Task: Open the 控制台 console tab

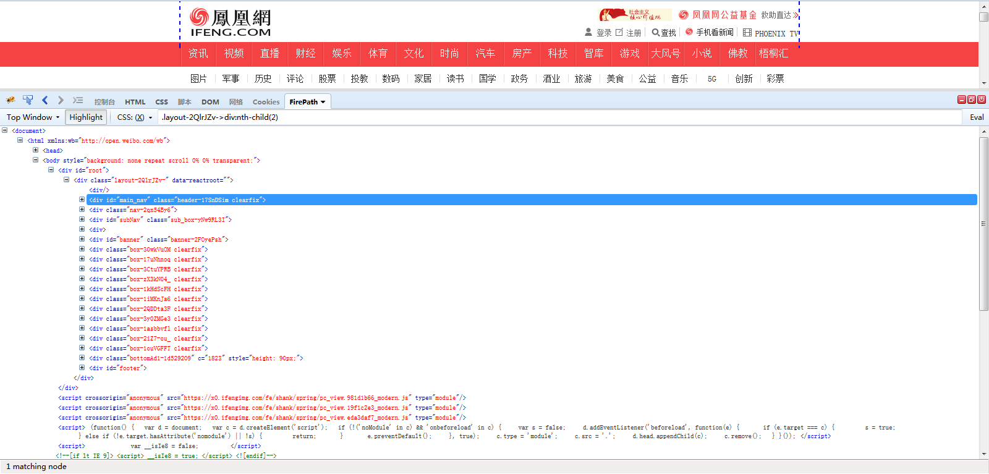Action: tap(104, 102)
